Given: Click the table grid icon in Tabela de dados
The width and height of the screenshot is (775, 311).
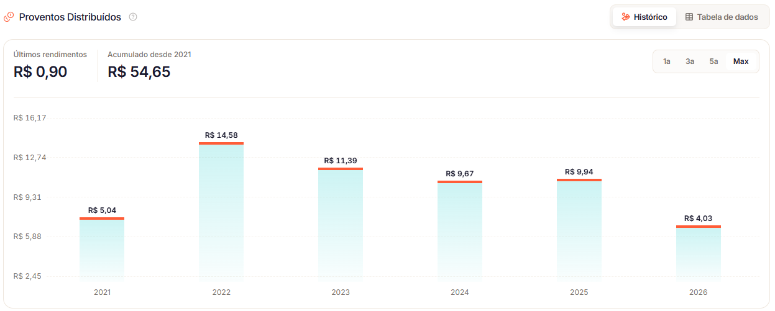Looking at the screenshot, I should pos(689,17).
